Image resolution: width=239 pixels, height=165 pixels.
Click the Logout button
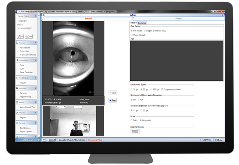(52, 140)
